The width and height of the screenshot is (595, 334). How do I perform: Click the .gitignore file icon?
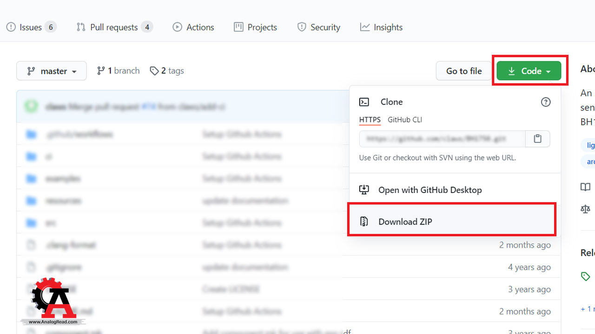pos(31,267)
